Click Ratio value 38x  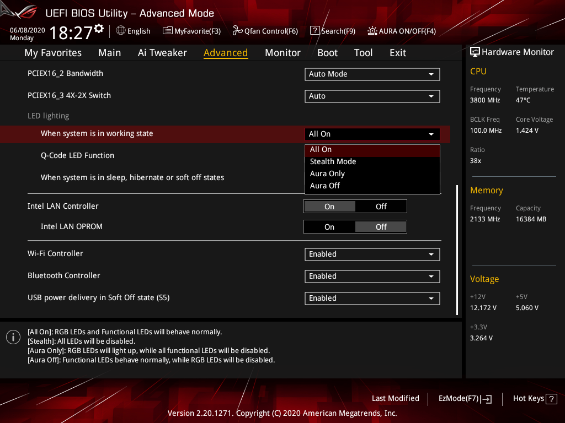coord(475,161)
